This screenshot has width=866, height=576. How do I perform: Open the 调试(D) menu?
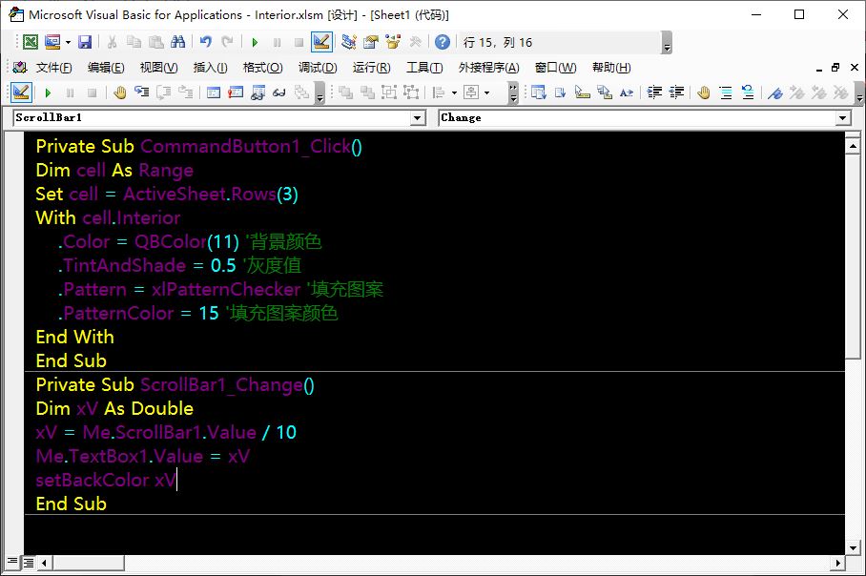click(x=318, y=68)
